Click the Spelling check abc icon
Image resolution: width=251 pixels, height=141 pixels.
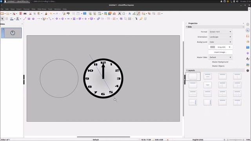tap(68, 14)
